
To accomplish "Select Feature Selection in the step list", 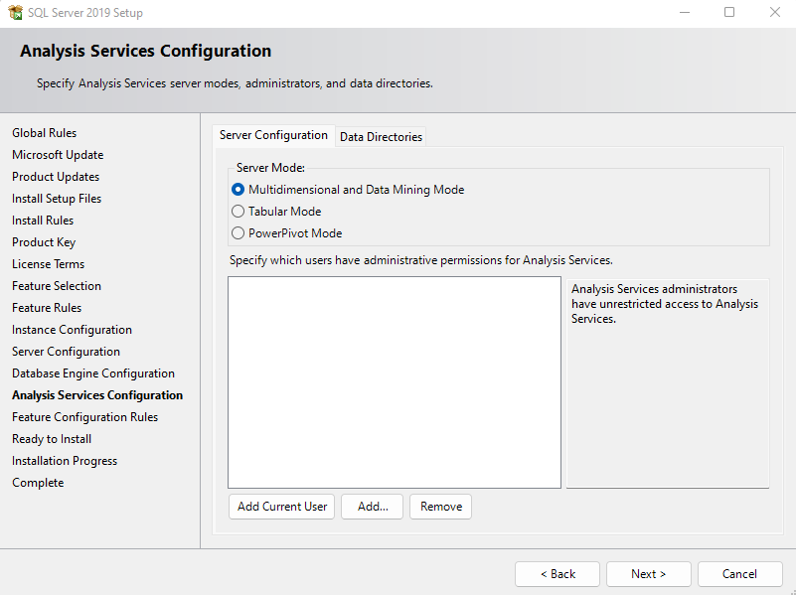I will click(57, 286).
